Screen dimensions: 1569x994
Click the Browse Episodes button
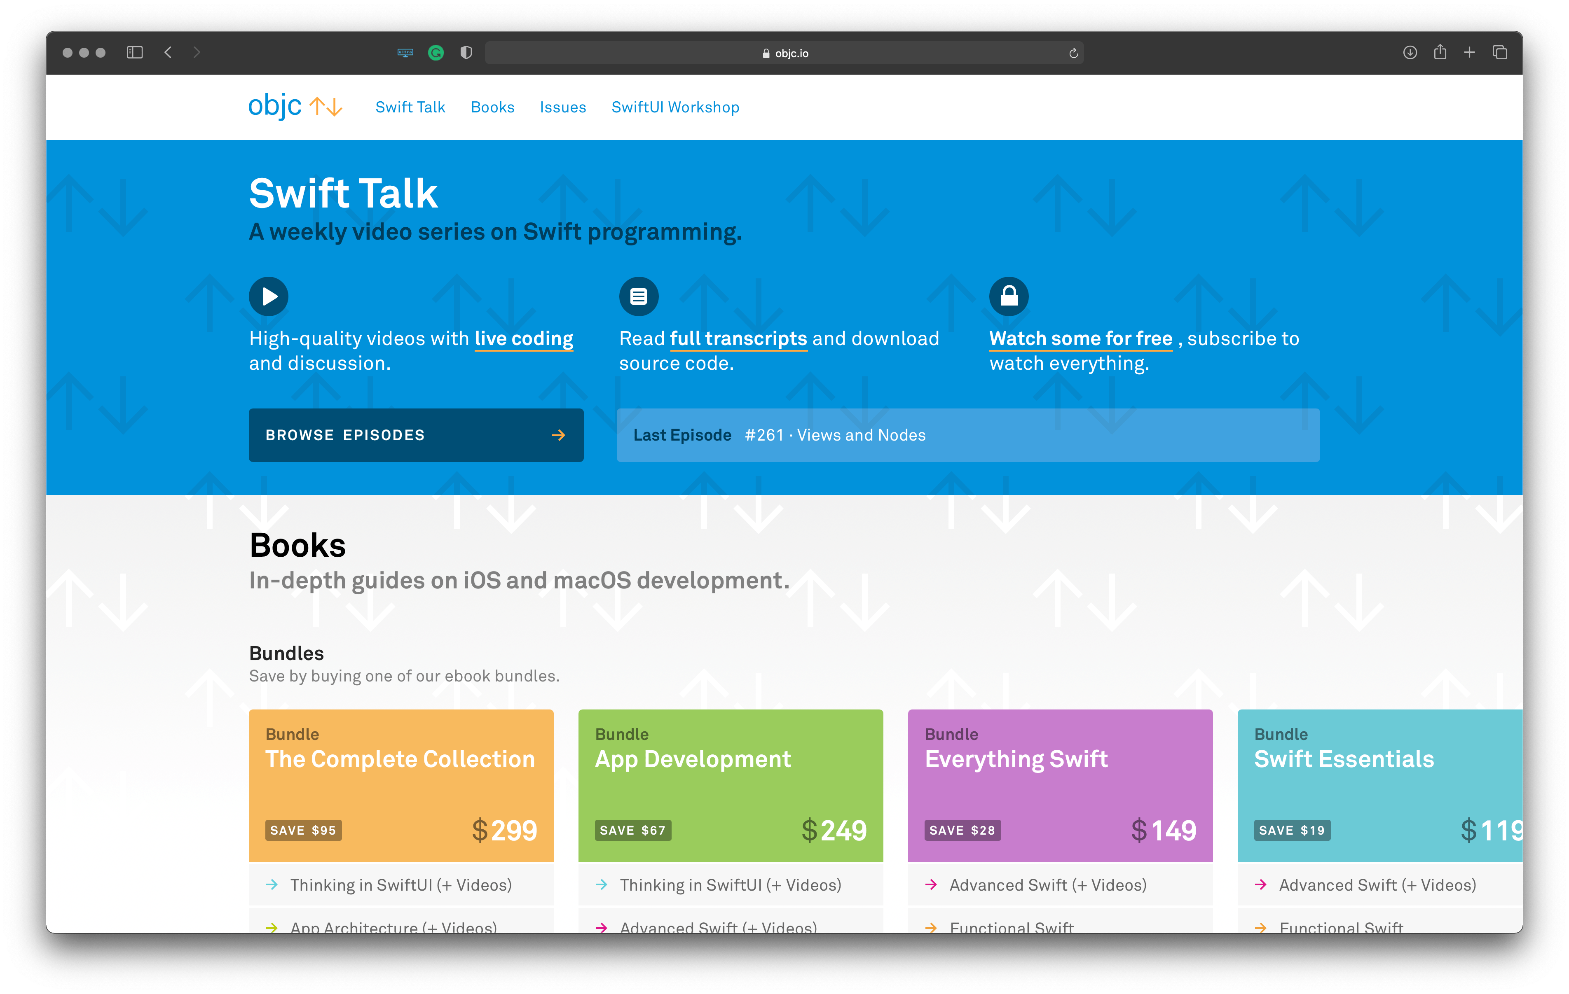pyautogui.click(x=416, y=435)
